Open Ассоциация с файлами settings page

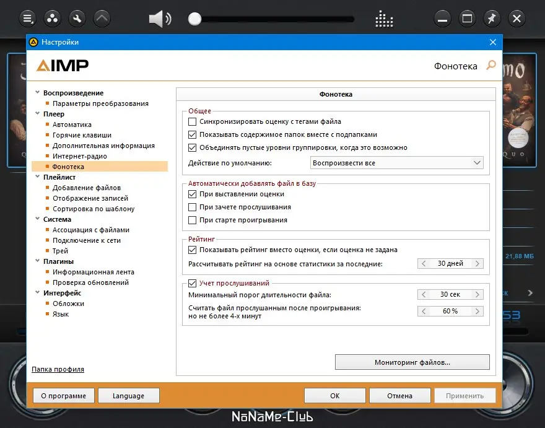coord(90,230)
